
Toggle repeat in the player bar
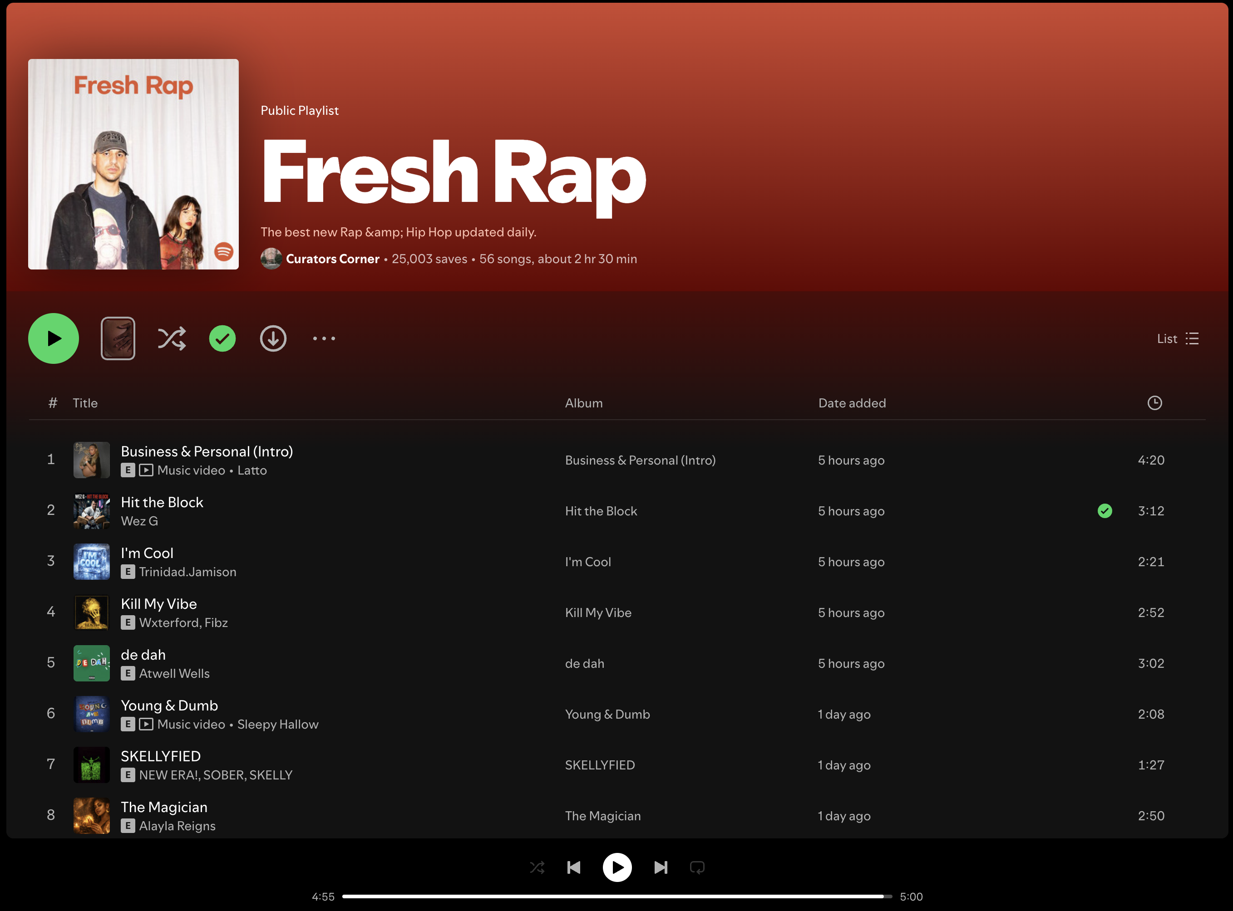tap(697, 867)
